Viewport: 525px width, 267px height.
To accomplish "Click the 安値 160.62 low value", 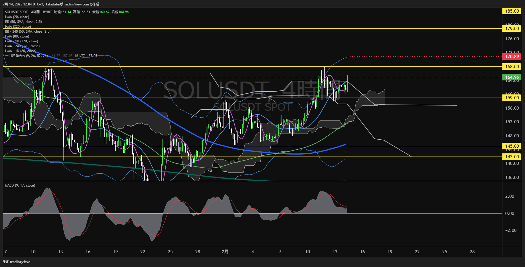I will tap(101, 12).
